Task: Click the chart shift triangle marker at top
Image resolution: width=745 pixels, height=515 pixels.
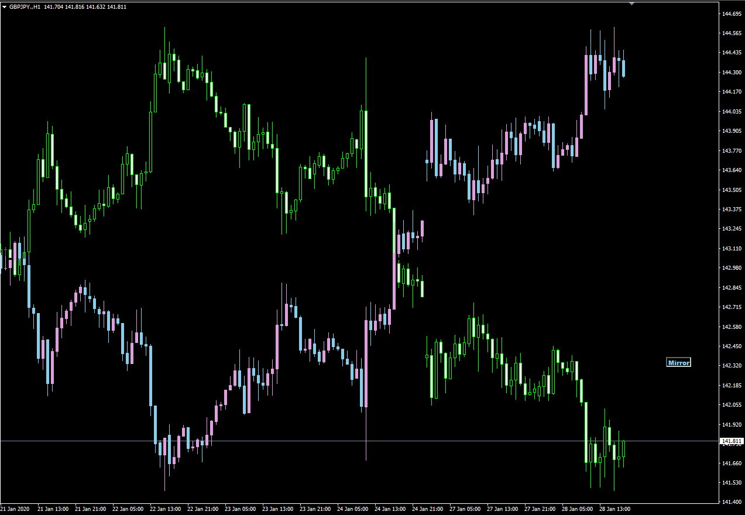Action: (631, 4)
